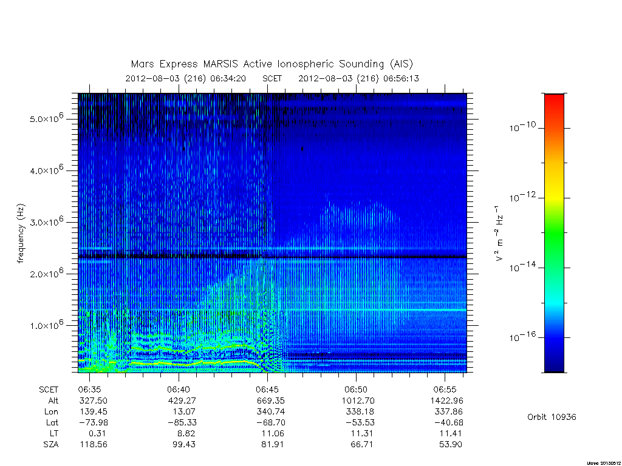This screenshot has height=466, width=622.
Task: Click the longitude value '337.86'
Action: click(448, 412)
